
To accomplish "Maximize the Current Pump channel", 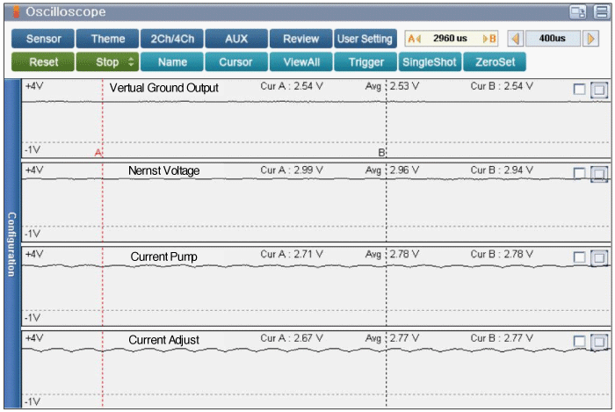I will coord(599,258).
